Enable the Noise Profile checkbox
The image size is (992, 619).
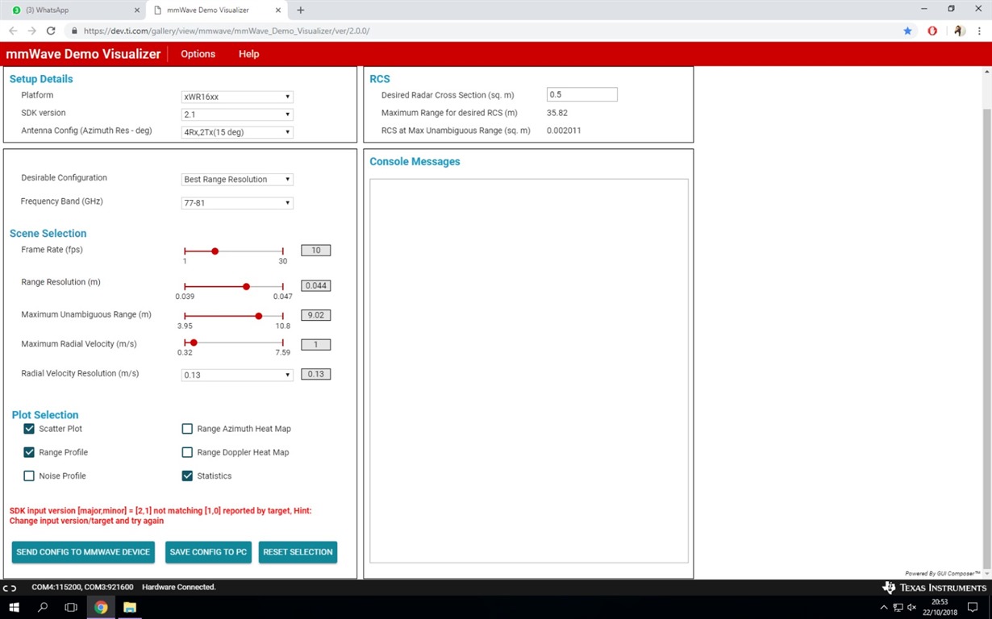(29, 476)
